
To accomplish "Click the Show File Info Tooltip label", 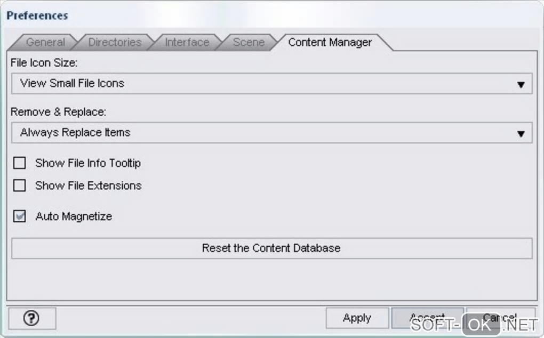I will point(88,163).
